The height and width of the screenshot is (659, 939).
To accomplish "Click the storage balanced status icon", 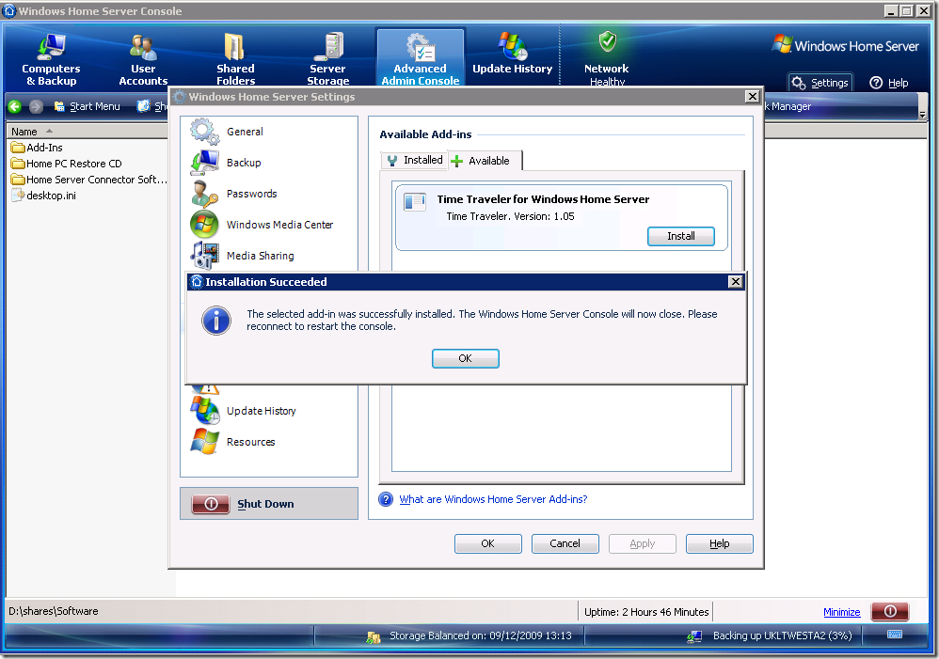I will (374, 636).
